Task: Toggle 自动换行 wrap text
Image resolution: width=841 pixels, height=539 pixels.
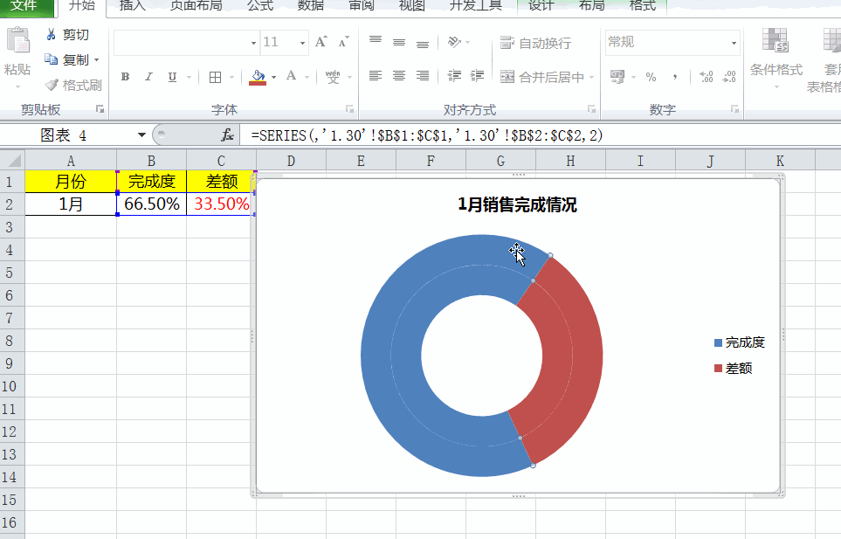Action: [x=535, y=43]
